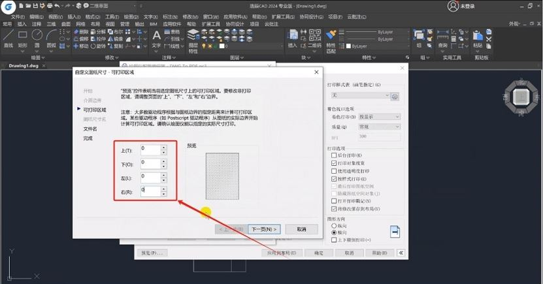Viewport: 543px width, 284px height.
Task: Click 取消 in the custom paper size wizard
Action: [x=302, y=229]
